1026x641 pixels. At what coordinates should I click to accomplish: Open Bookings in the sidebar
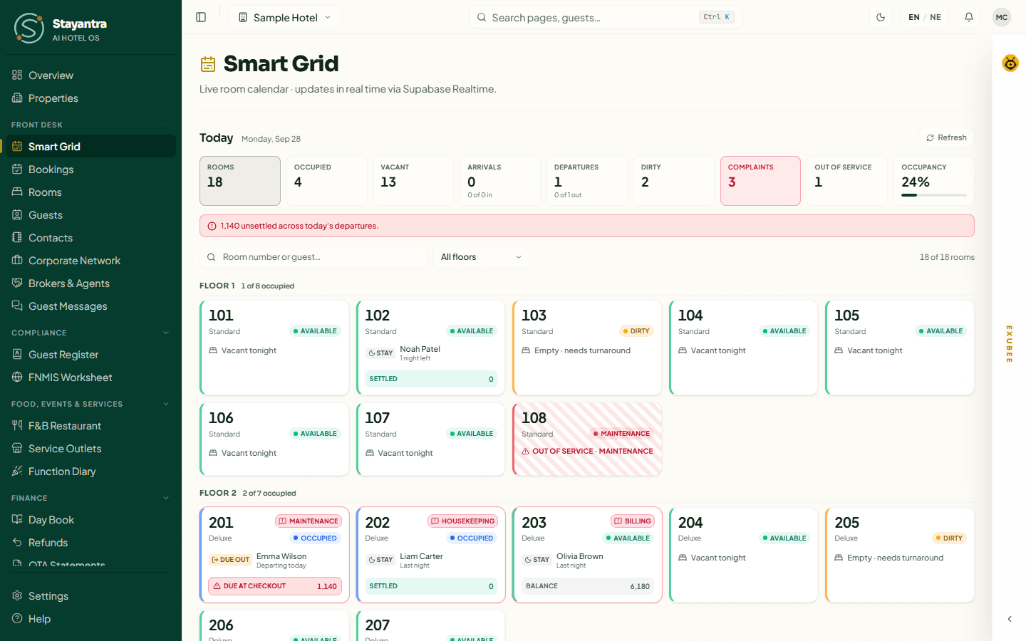(90, 170)
